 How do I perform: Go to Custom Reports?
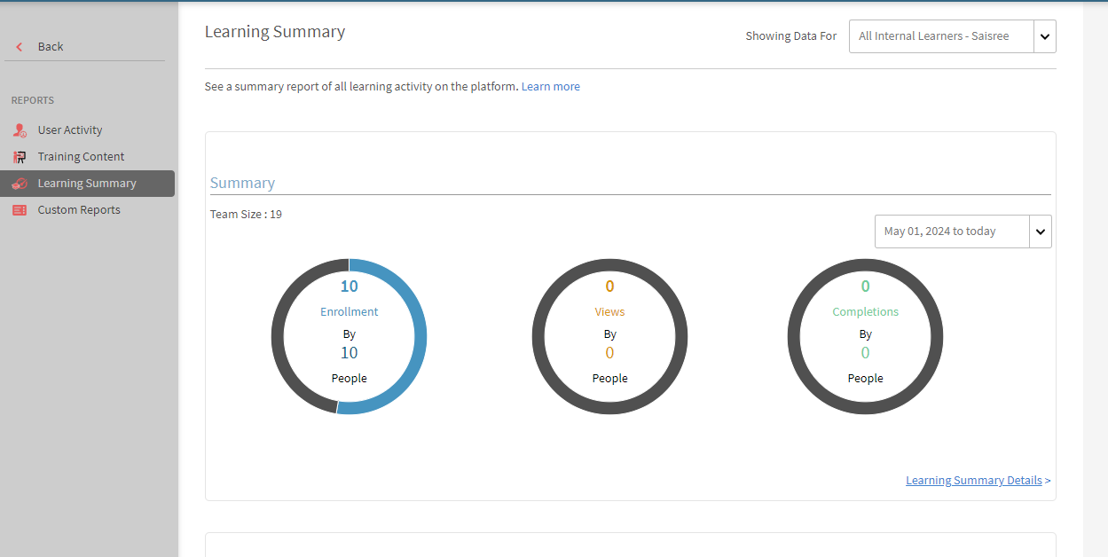pos(79,210)
